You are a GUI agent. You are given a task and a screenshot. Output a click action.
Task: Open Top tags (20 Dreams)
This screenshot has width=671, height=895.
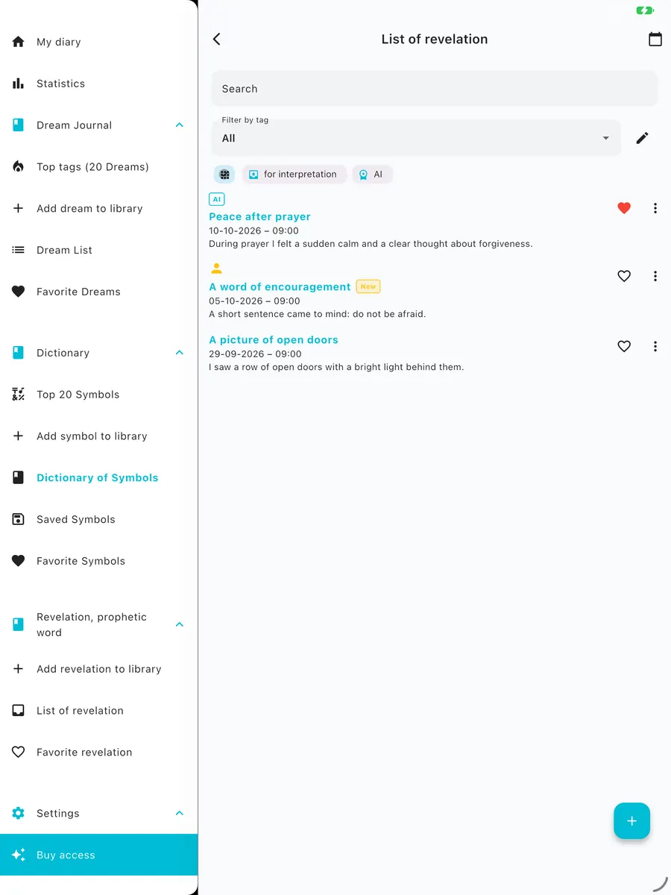98,167
